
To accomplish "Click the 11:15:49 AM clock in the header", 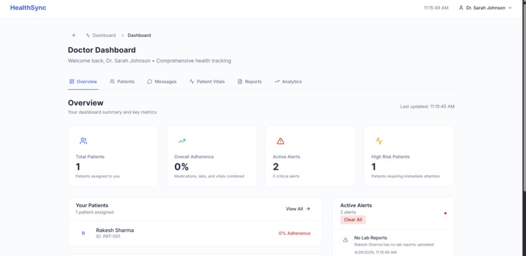I will coord(436,8).
